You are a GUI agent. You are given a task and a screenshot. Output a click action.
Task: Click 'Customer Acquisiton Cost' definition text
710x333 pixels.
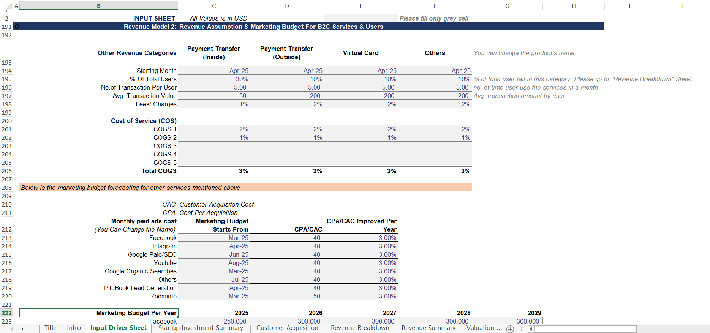(217, 204)
